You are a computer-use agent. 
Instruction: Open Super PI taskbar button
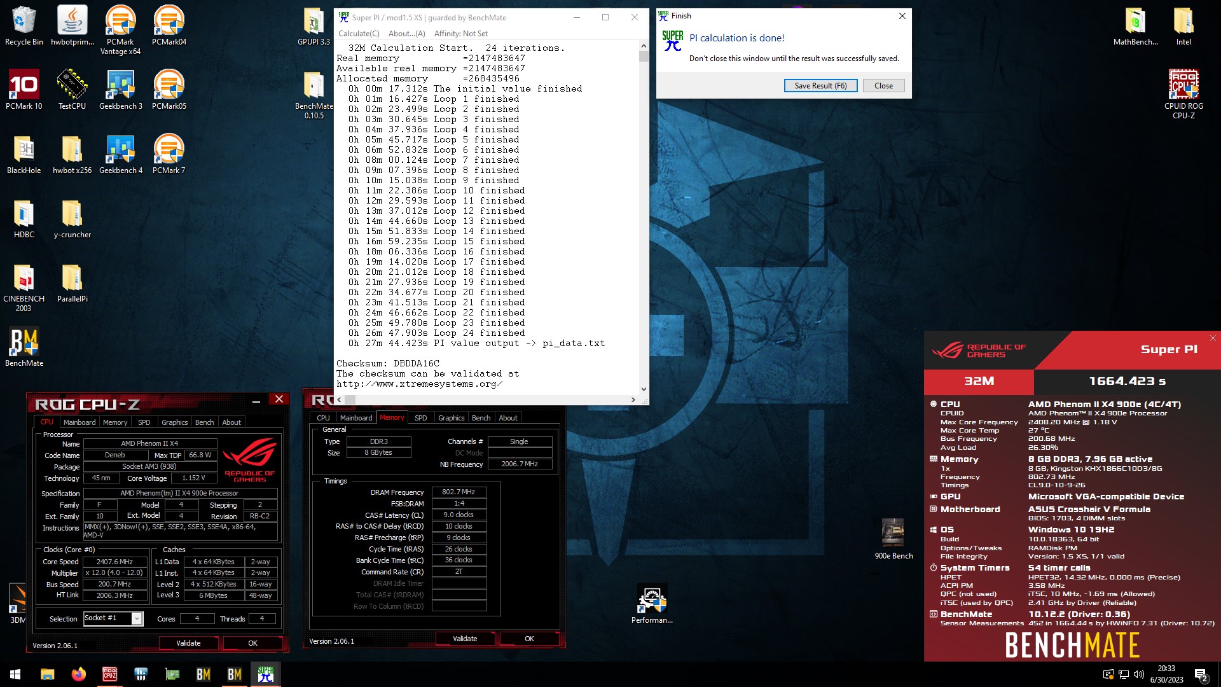pyautogui.click(x=266, y=674)
